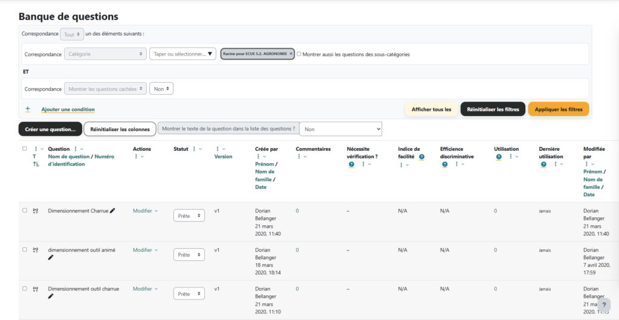Open help icon for Utilisation column
The image size is (619, 320).
coord(499,157)
